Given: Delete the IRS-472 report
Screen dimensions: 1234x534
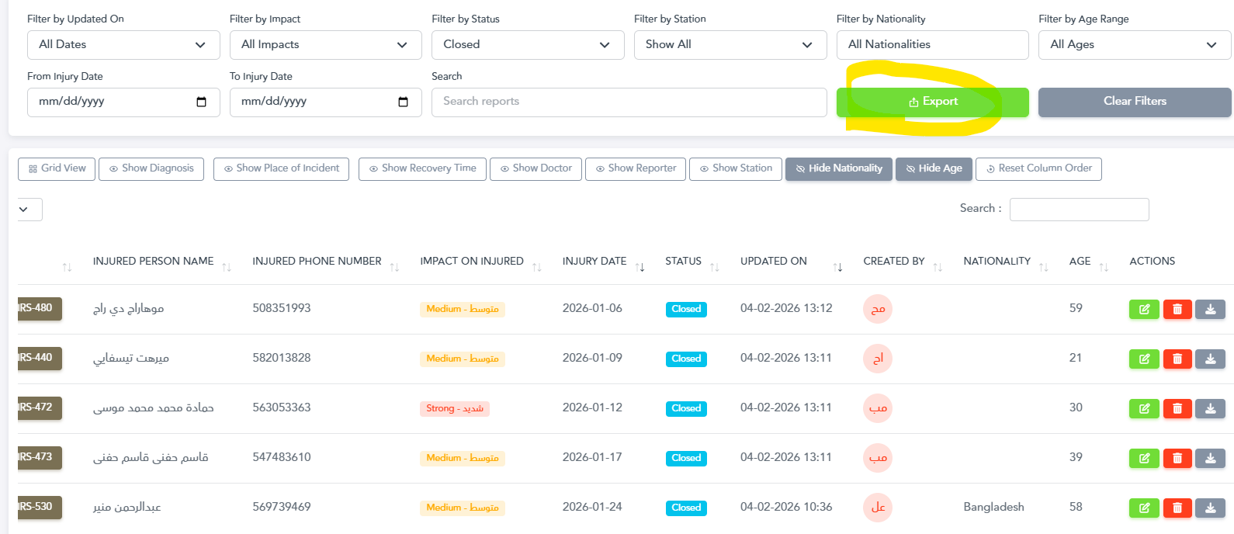Looking at the screenshot, I should point(1177,408).
